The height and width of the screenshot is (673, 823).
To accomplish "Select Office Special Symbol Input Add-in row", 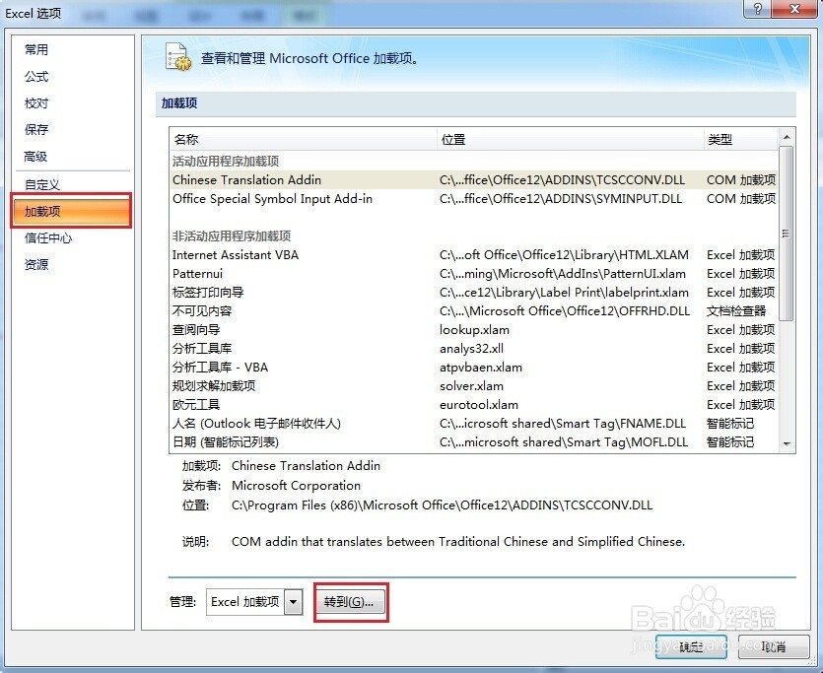I will (474, 199).
